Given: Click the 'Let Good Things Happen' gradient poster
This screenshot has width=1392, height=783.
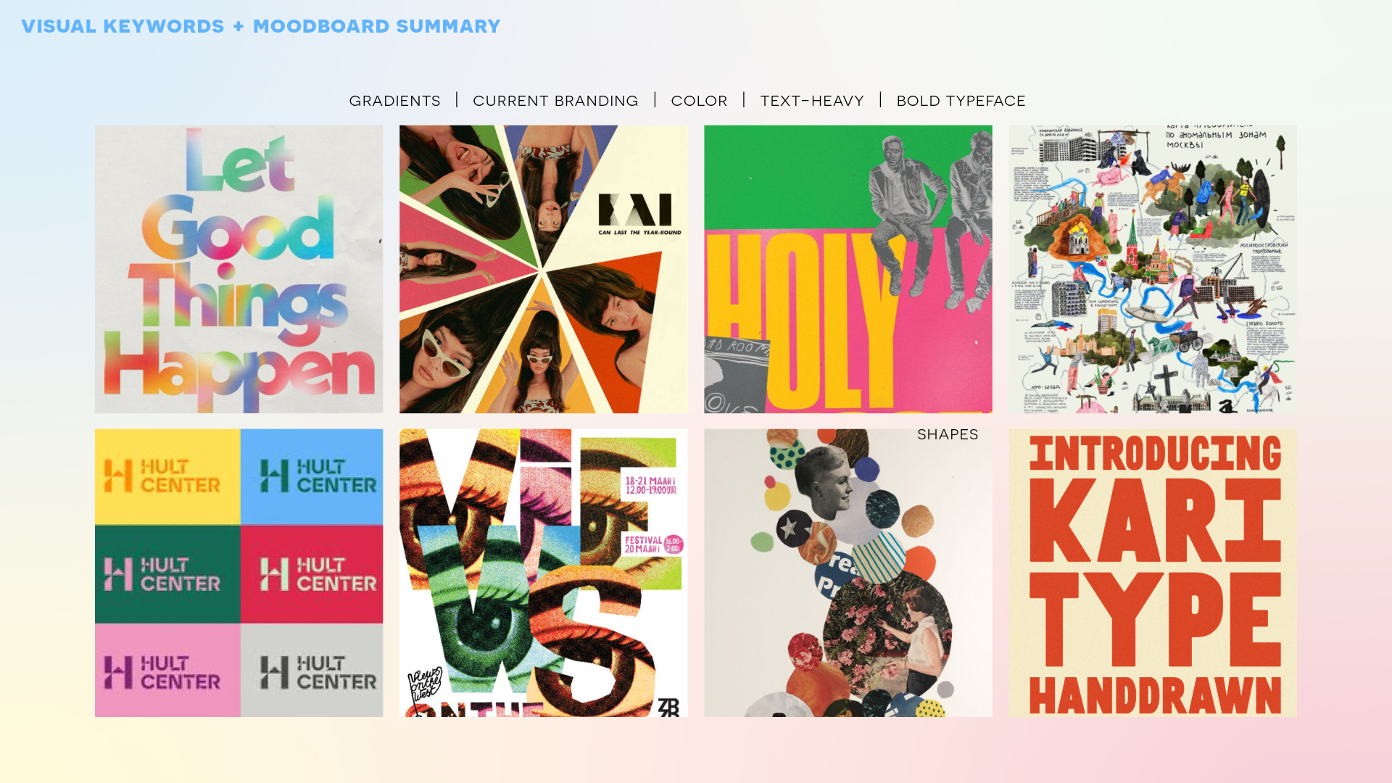Looking at the screenshot, I should (x=239, y=269).
